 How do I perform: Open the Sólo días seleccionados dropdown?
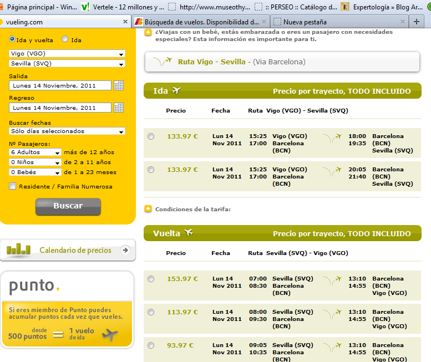(67, 131)
